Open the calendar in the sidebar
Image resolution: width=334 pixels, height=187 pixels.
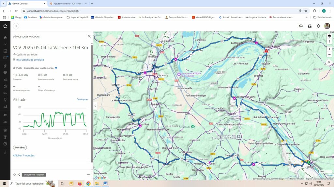(5, 51)
